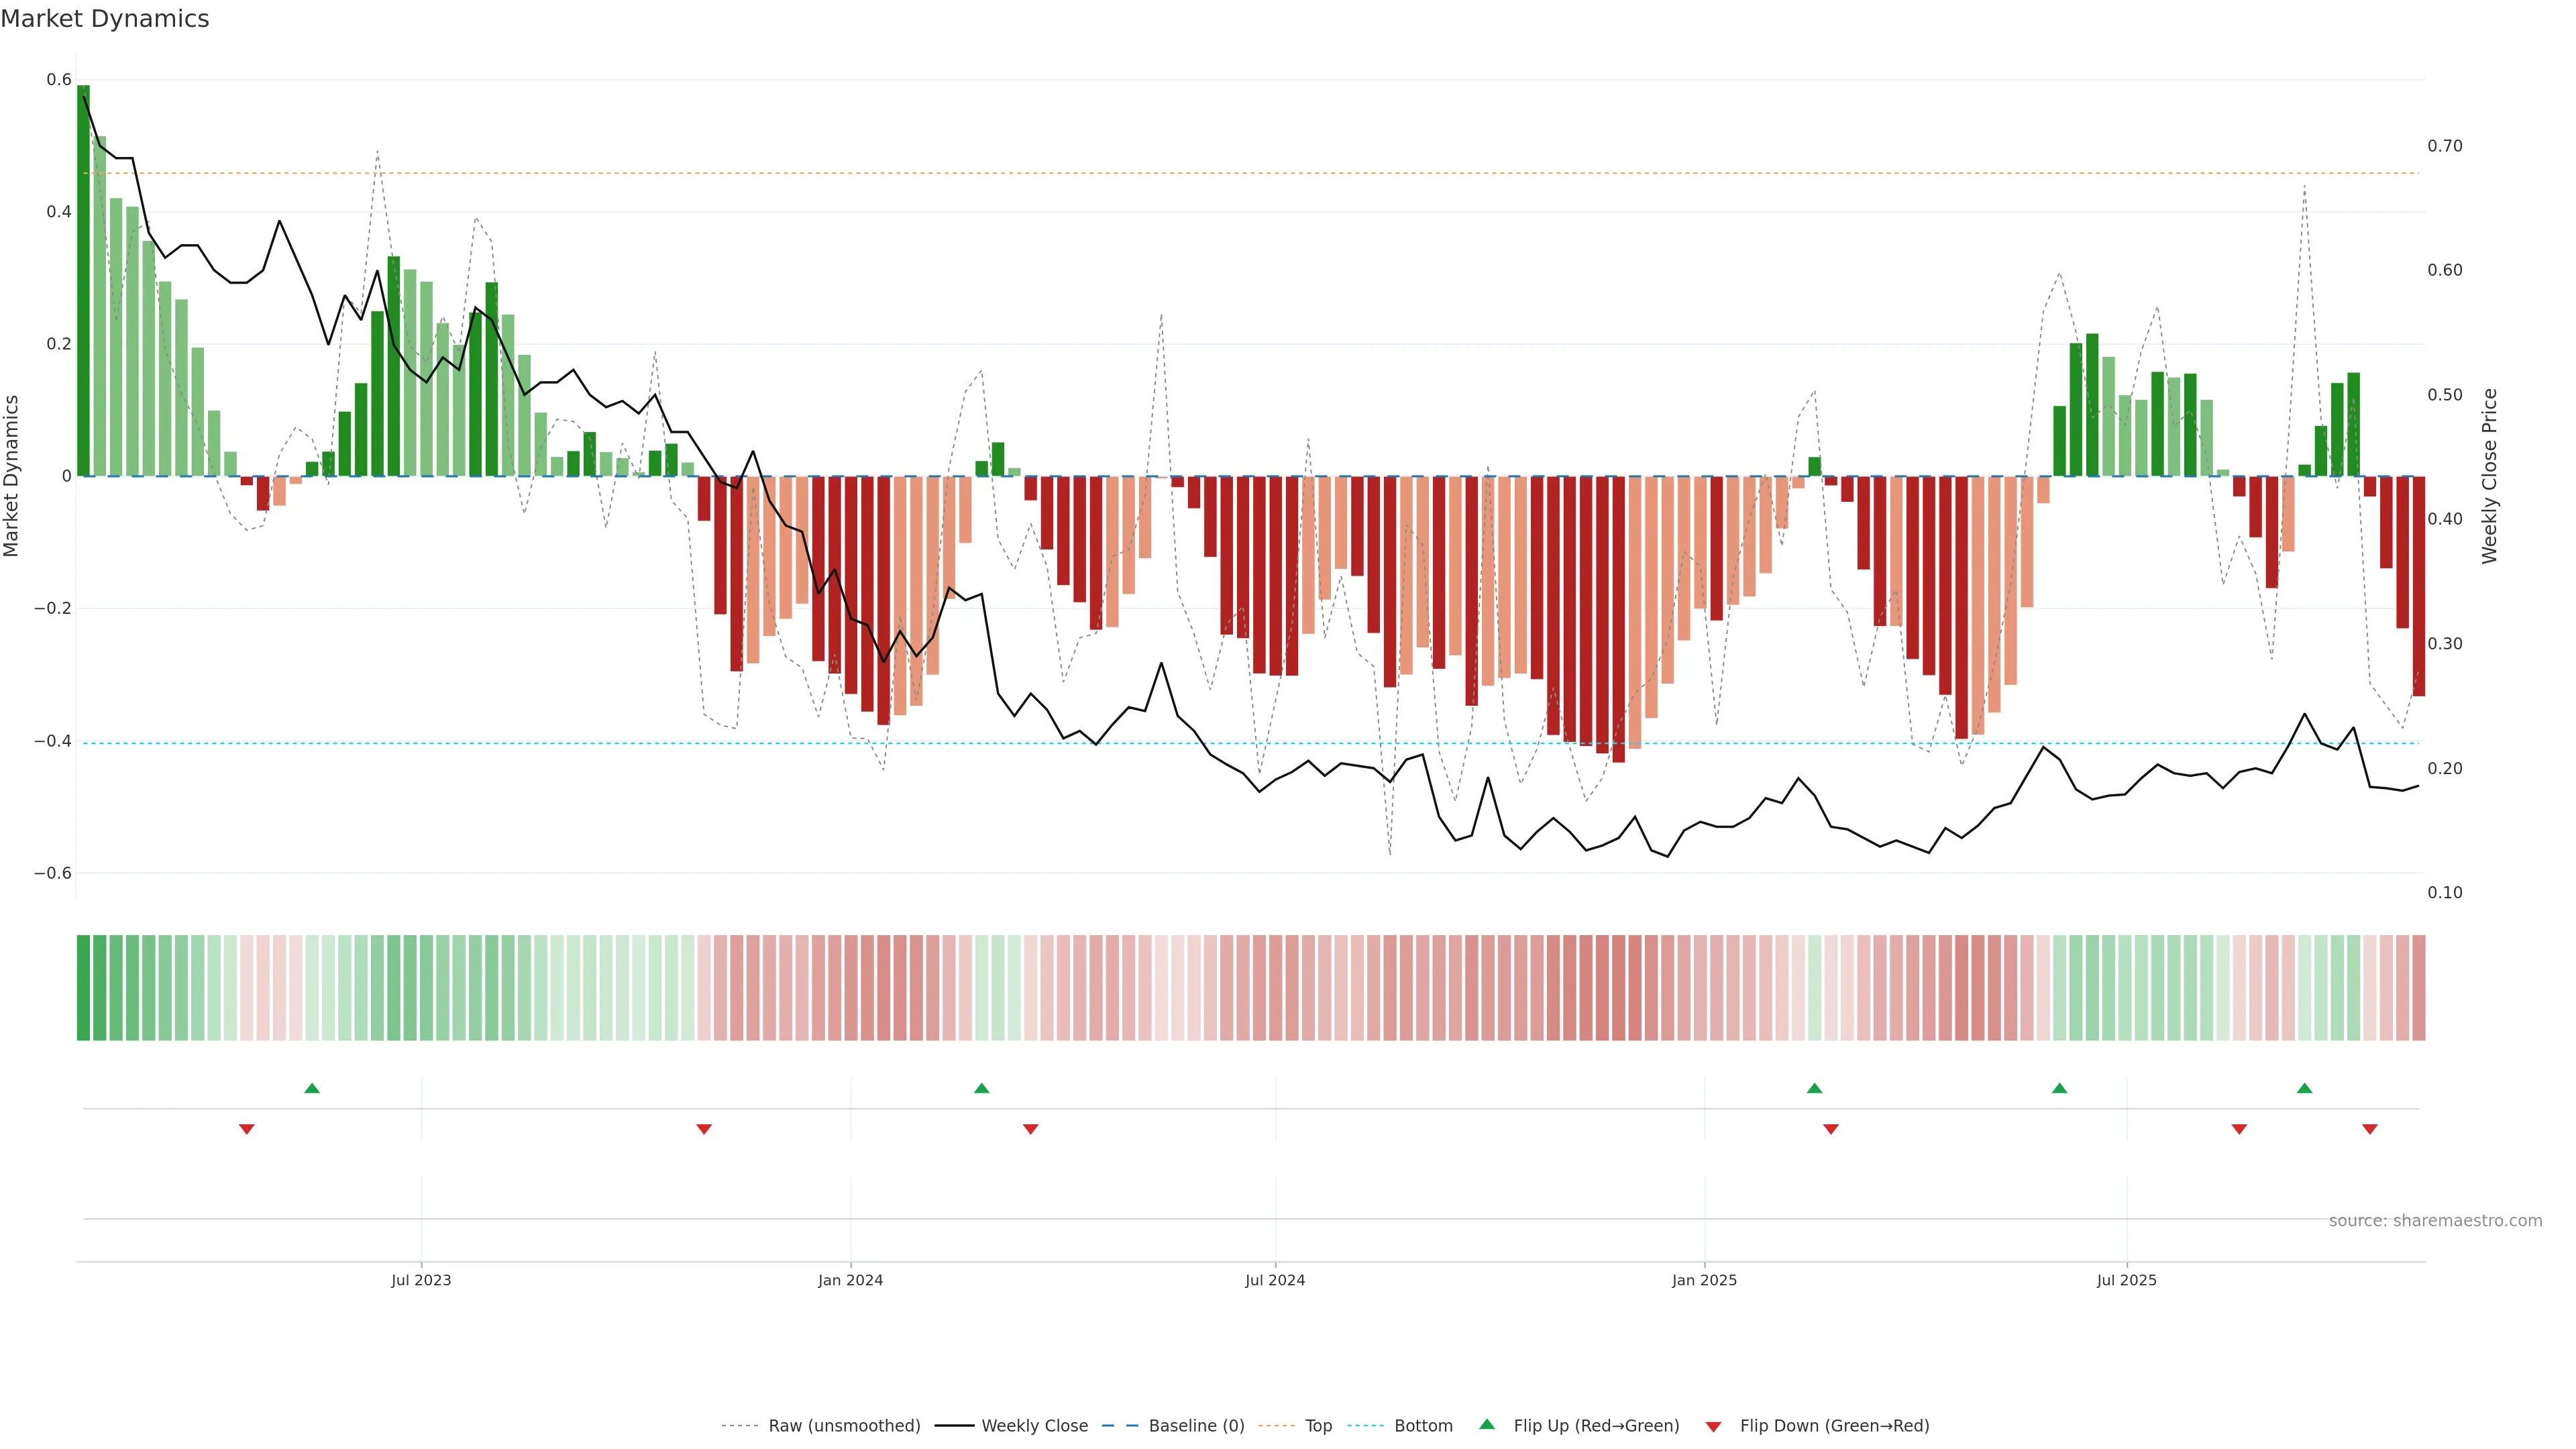Hide the Top threshold line via legend
The image size is (2576, 1449).
point(1318,1426)
